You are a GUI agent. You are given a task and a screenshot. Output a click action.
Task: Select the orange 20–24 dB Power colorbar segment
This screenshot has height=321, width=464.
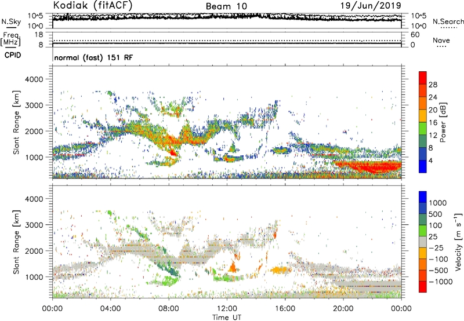423,103
